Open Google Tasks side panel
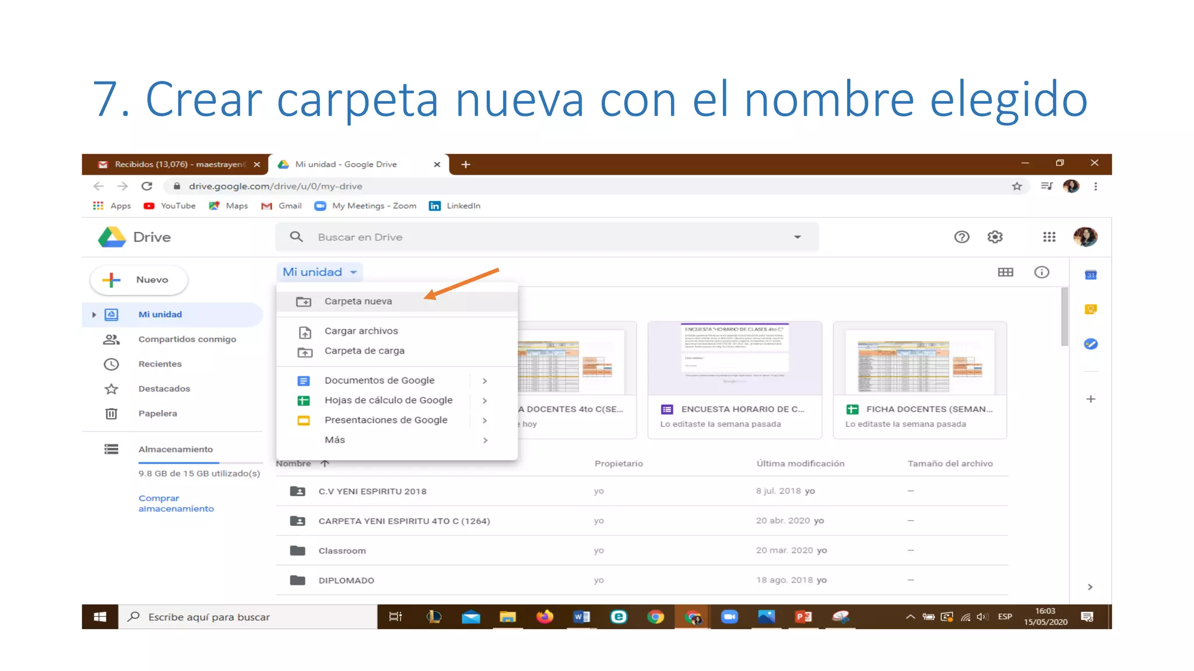The height and width of the screenshot is (671, 1194). point(1090,344)
